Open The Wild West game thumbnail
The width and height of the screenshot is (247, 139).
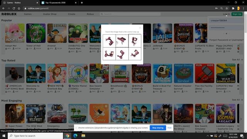click(x=36, y=114)
